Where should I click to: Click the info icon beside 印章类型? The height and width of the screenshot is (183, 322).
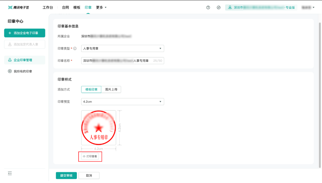pyautogui.click(x=75, y=49)
